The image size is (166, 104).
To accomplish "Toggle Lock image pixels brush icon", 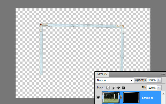I will [113, 88].
